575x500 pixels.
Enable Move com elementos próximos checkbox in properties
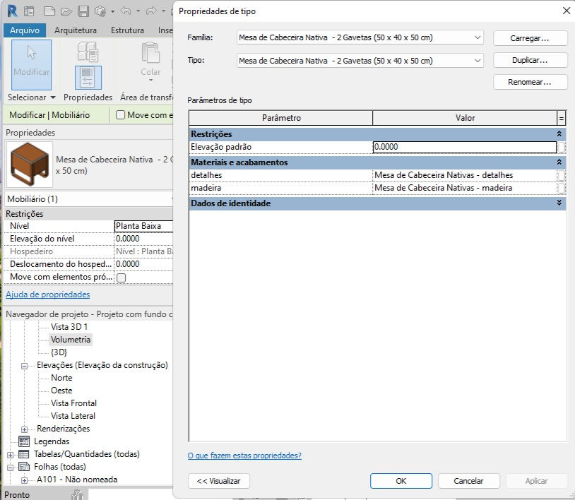tap(121, 278)
